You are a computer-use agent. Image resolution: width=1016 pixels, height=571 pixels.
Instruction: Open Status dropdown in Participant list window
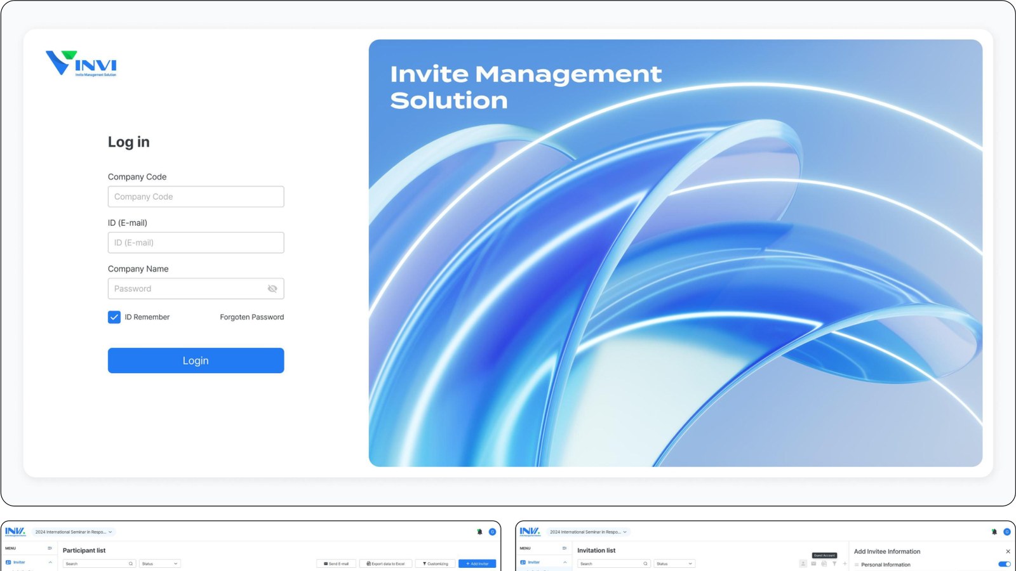(x=160, y=563)
